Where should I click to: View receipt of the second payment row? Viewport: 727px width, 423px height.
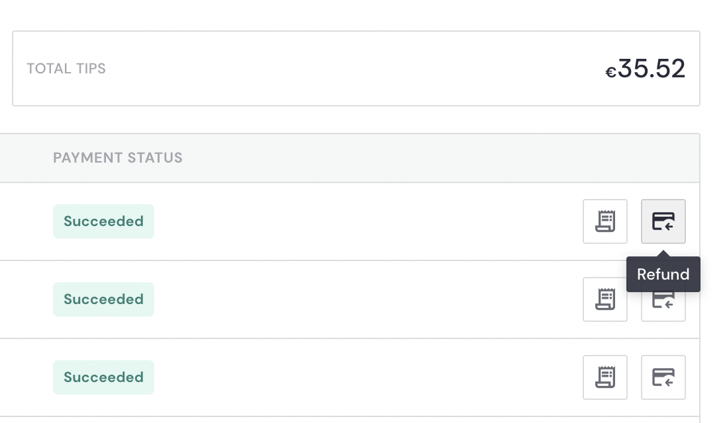click(x=605, y=299)
